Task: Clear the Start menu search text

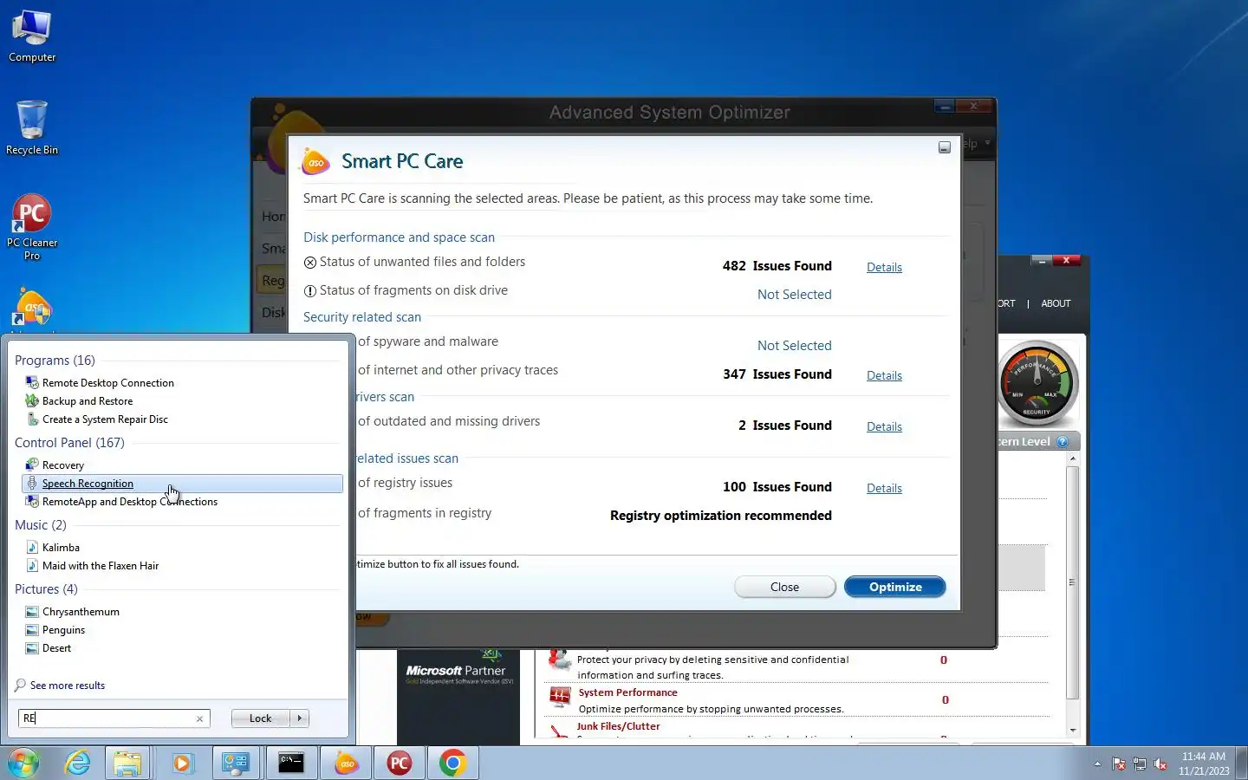Action: pyautogui.click(x=199, y=718)
